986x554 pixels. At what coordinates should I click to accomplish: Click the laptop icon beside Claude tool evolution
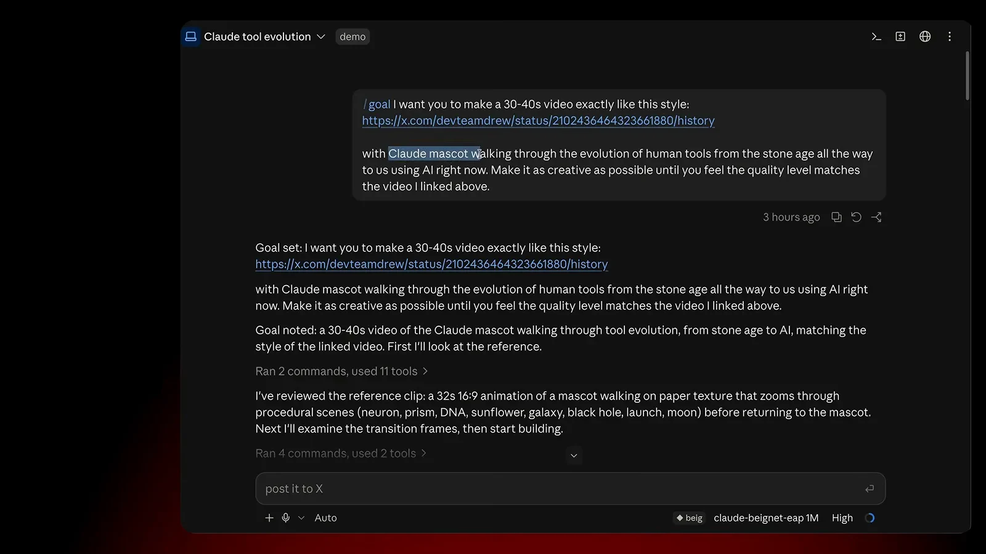[x=191, y=37]
